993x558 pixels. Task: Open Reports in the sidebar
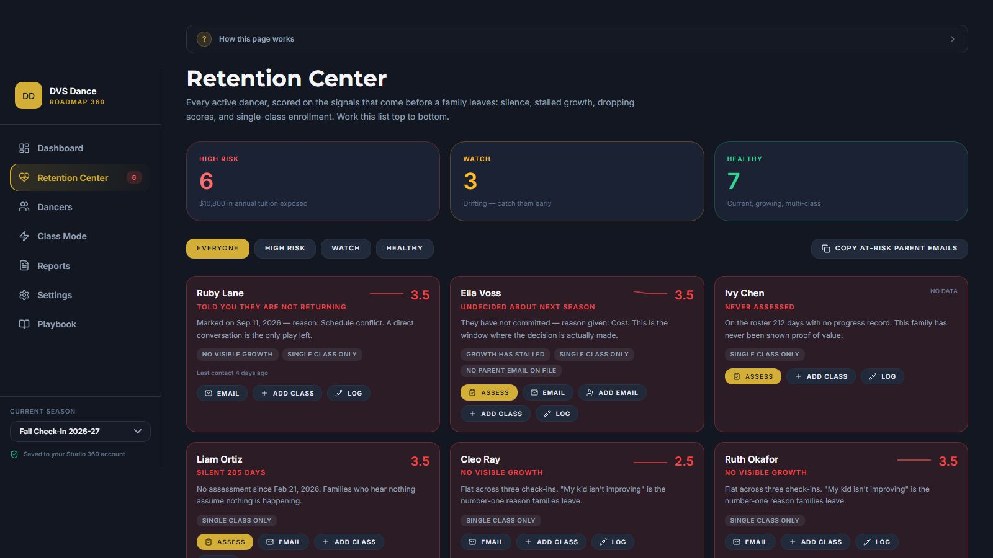79,266
